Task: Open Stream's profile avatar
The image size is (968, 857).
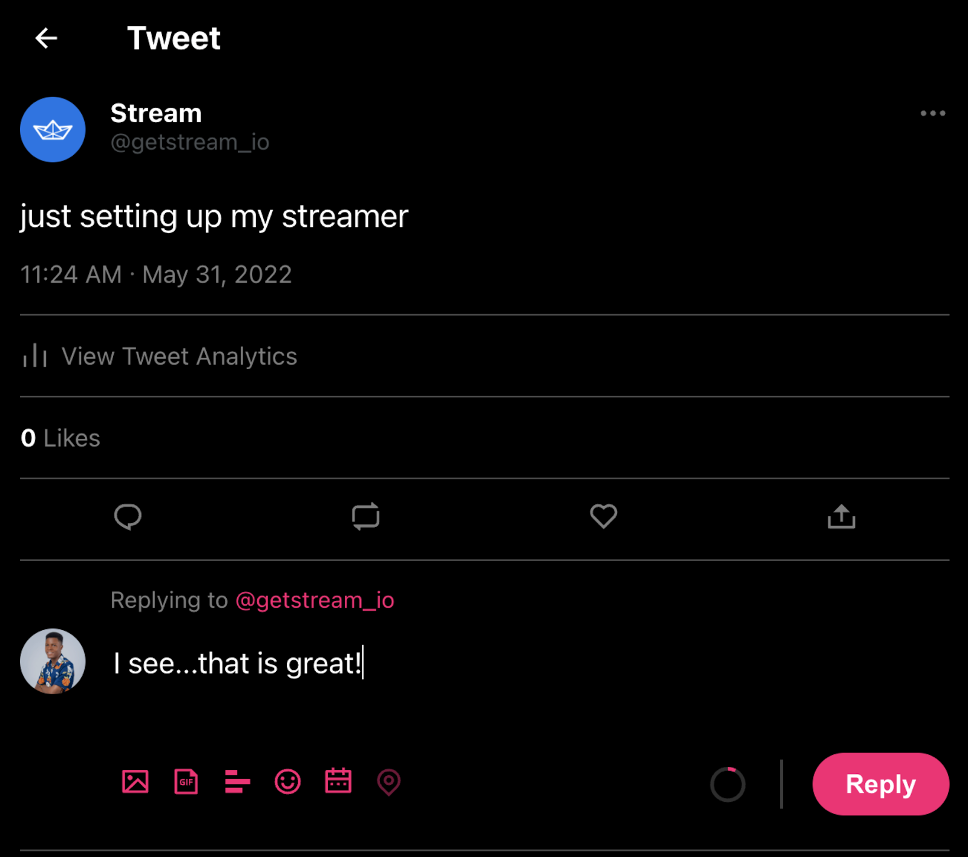Action: point(53,130)
